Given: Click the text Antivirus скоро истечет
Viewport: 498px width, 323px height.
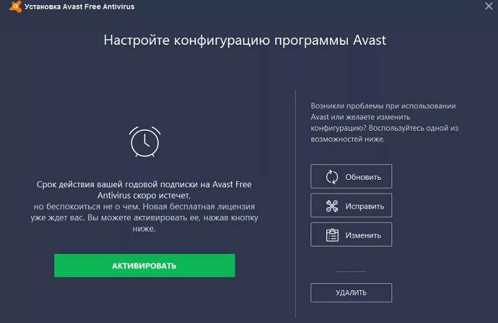Looking at the screenshot, I should click(144, 195).
